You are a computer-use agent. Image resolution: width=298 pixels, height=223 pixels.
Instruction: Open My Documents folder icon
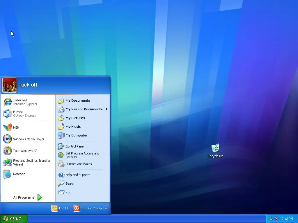point(61,100)
